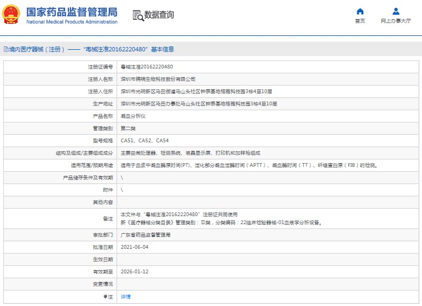This screenshot has width=422, height=306.
Task: Click 国家药品监督管理局 title text
Action: tap(72, 12)
